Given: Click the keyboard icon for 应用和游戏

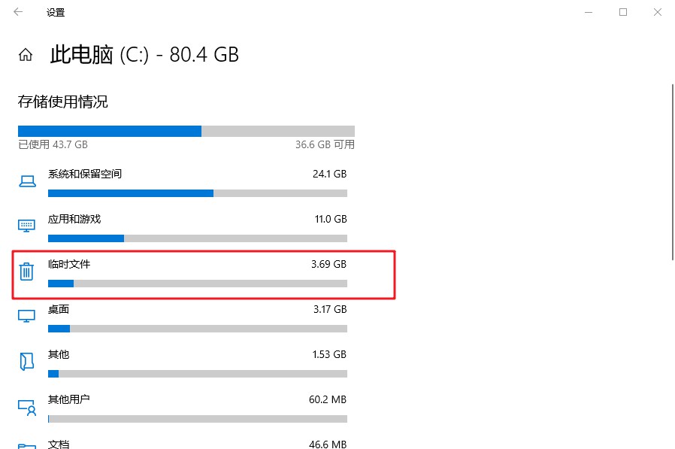Looking at the screenshot, I should [27, 226].
